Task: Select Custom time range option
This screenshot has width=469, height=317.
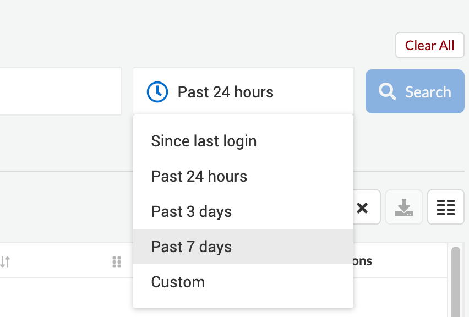Action: pyautogui.click(x=178, y=282)
